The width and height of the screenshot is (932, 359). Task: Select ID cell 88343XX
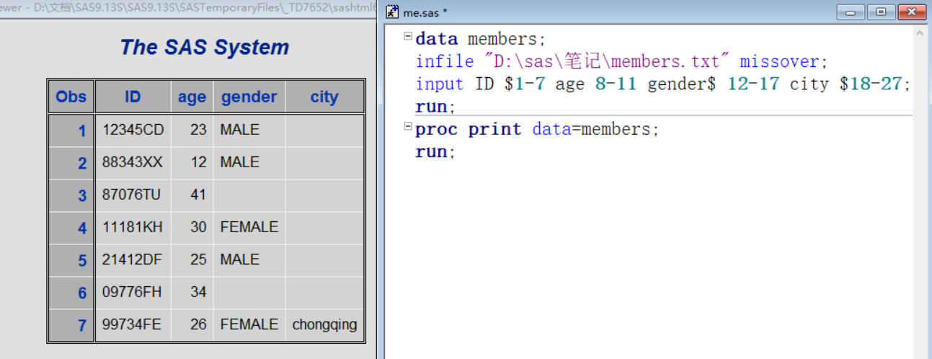click(x=133, y=163)
